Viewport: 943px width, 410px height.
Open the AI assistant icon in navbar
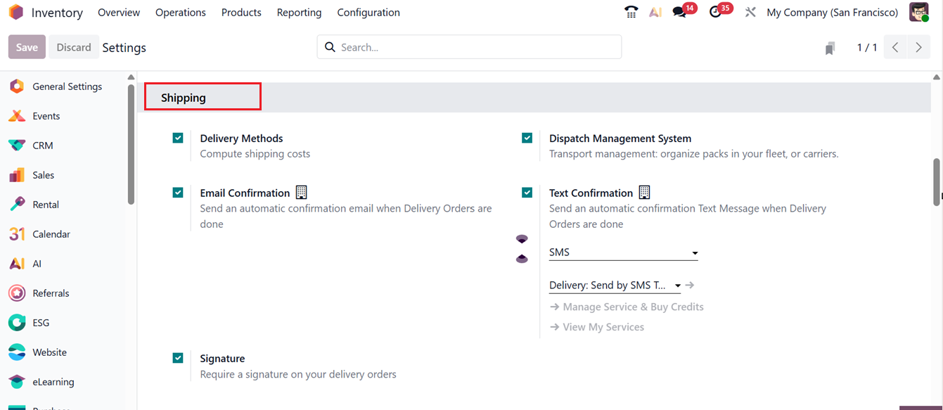655,12
